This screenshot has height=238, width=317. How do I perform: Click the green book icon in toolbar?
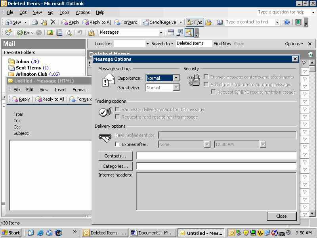(298, 22)
